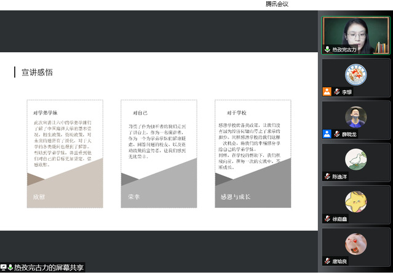Click the muted mic icon for 唐瑜良

328,261
